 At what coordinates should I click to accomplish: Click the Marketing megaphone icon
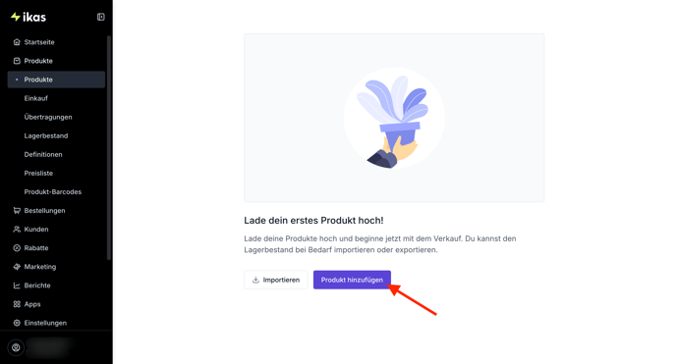click(x=17, y=267)
